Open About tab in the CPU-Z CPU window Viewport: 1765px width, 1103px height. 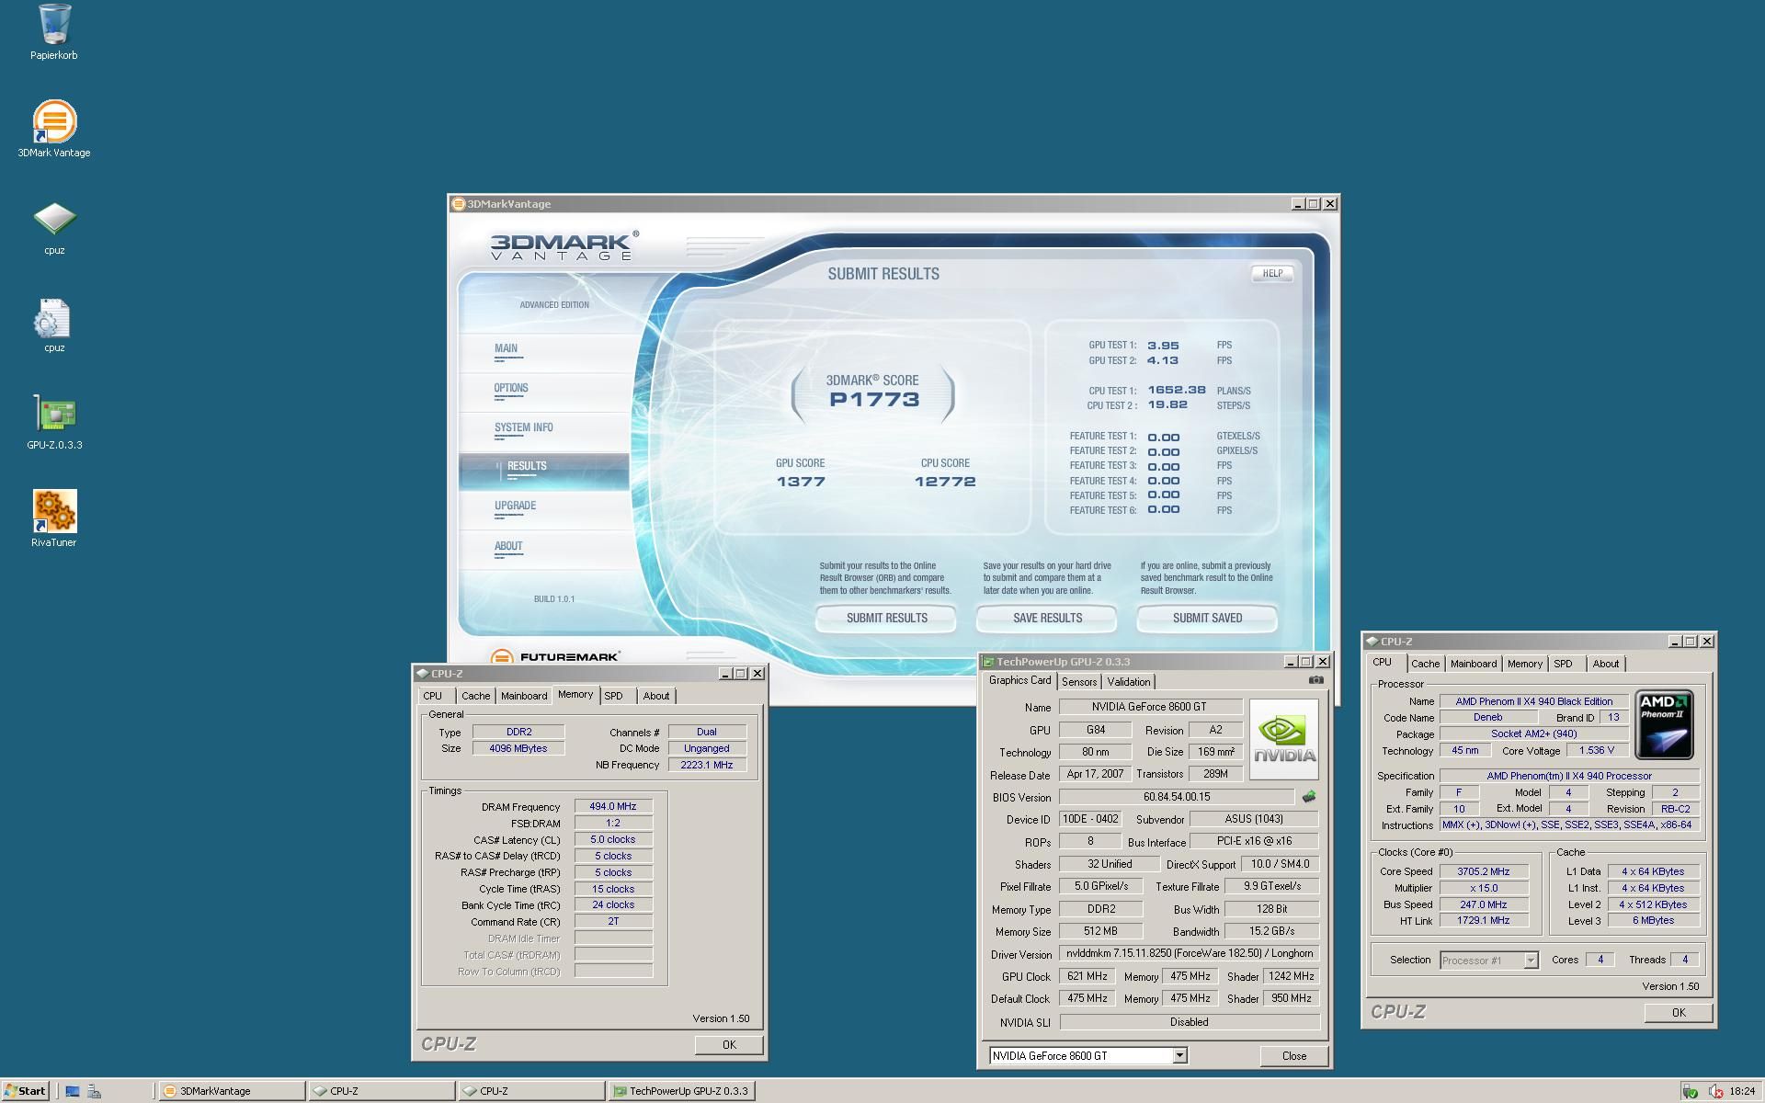click(1605, 664)
